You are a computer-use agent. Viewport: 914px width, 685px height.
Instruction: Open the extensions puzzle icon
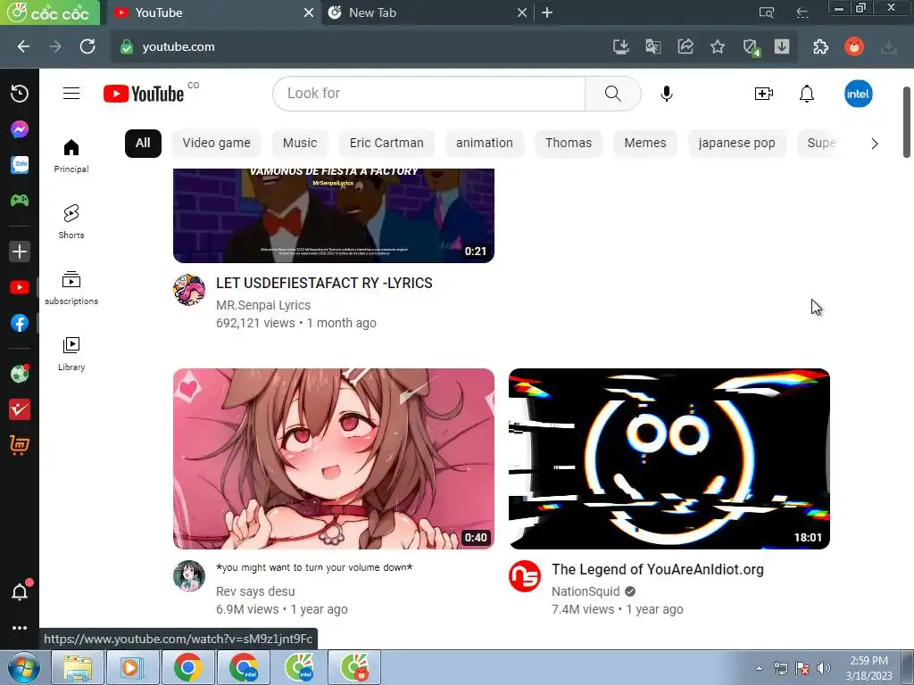[820, 46]
